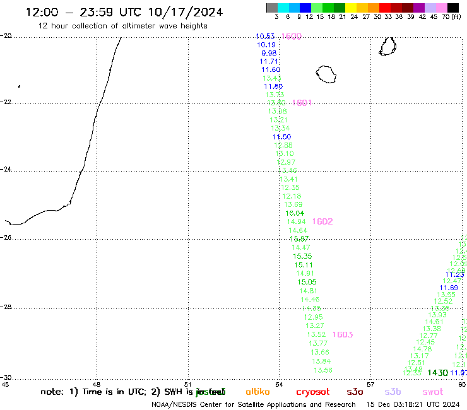467x410 pixels.
Task: Select the pink swatch in the color scale
Action: [442, 8]
